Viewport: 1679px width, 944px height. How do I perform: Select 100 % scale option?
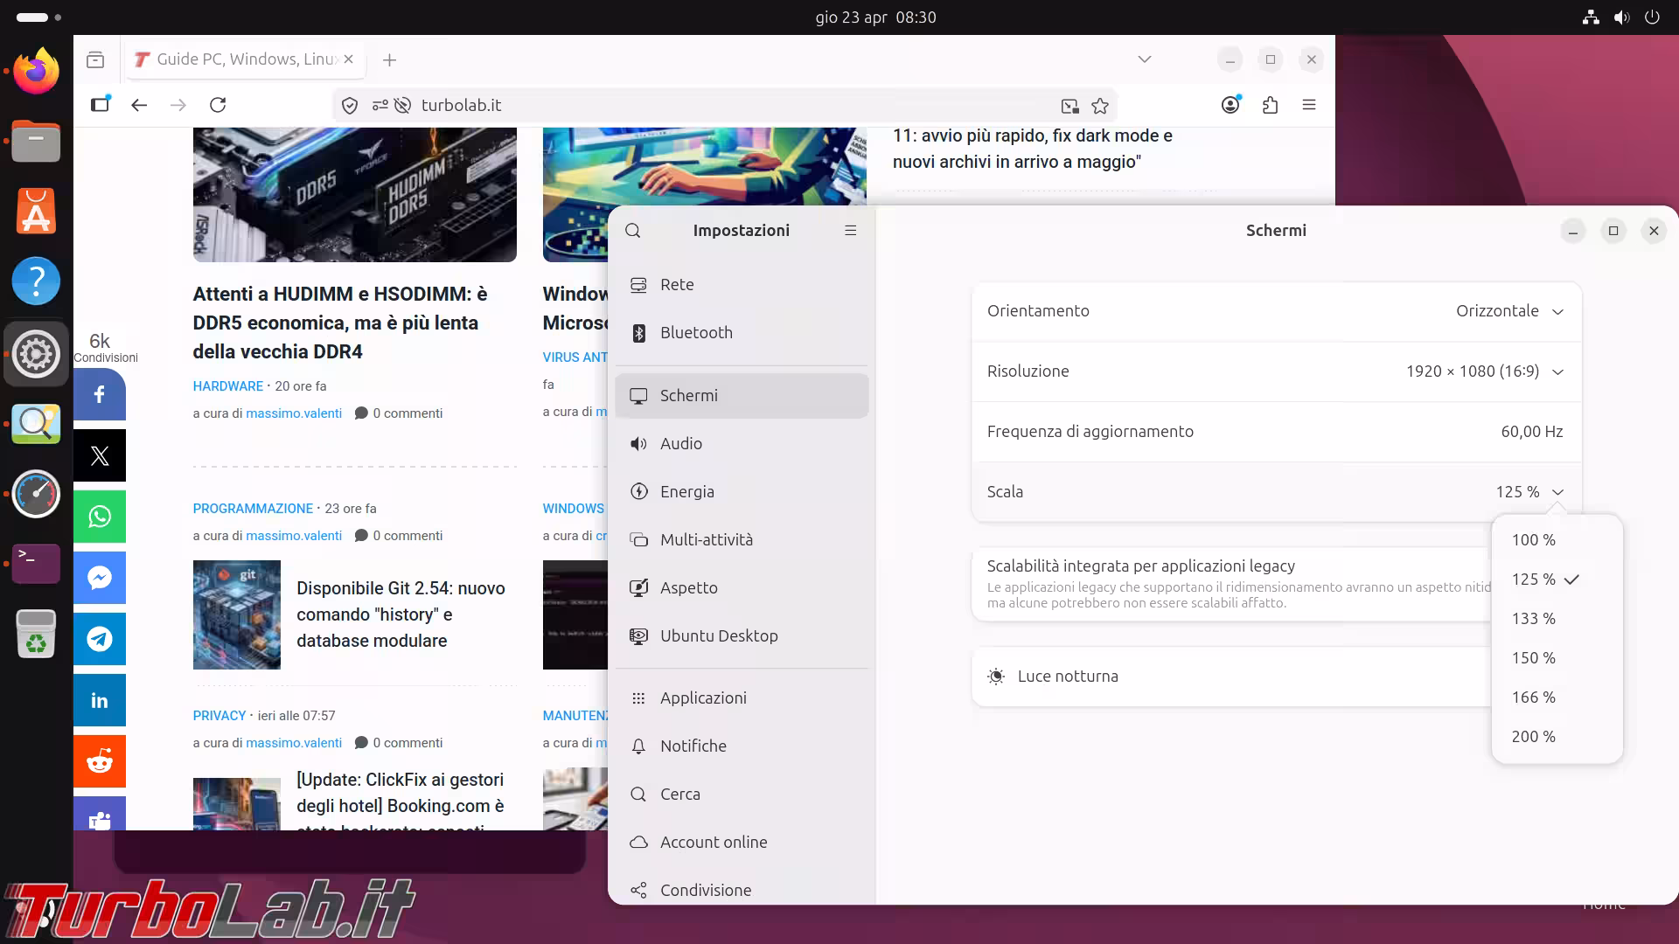(x=1533, y=540)
